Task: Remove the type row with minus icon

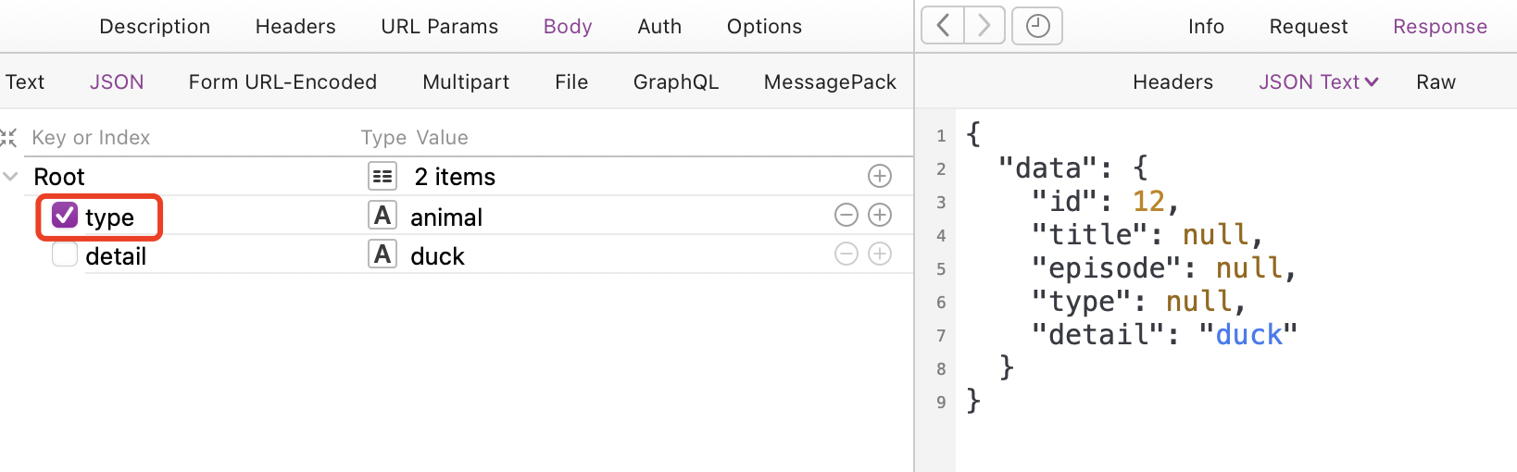Action: point(846,215)
